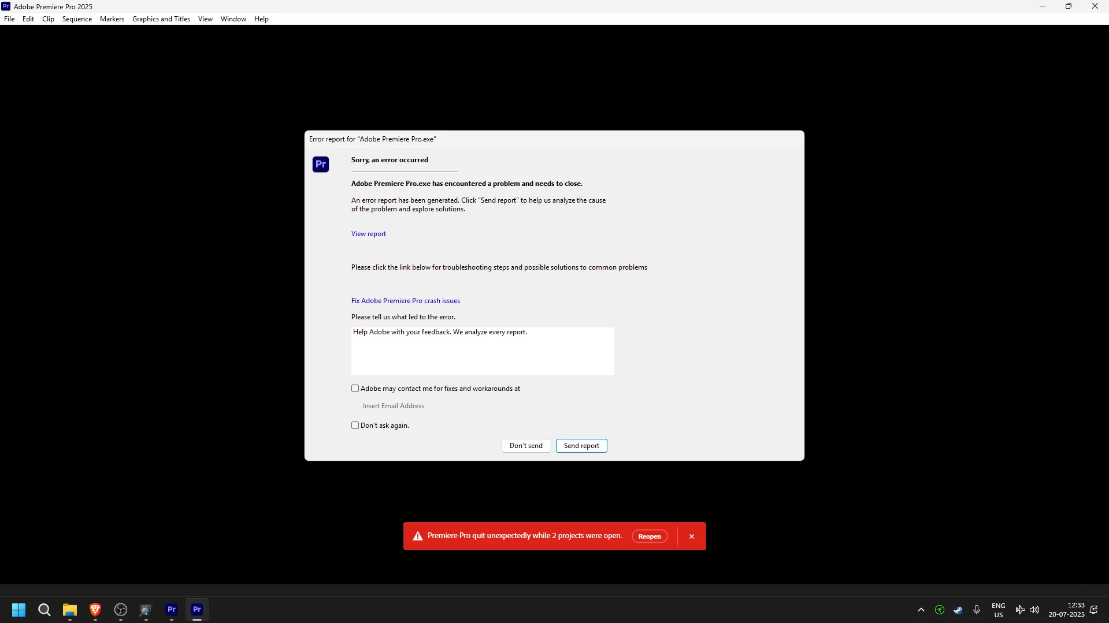Image resolution: width=1109 pixels, height=623 pixels.
Task: Open the clock and date flyout
Action: tap(1067, 610)
